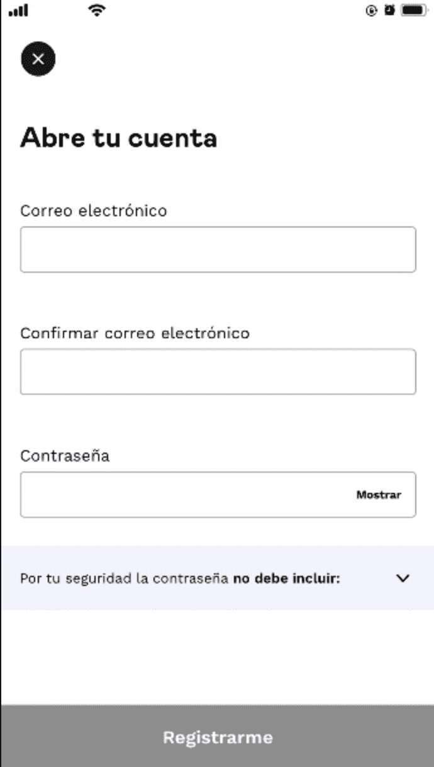The height and width of the screenshot is (767, 434).
Task: Open the 'Por tu seguridad' notice text
Action: pyautogui.click(x=124, y=578)
